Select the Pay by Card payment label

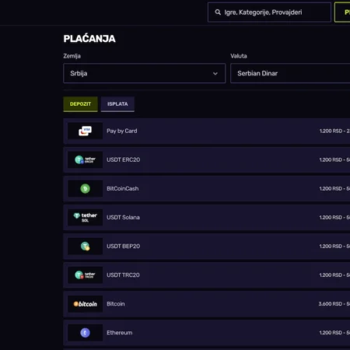[x=122, y=131]
